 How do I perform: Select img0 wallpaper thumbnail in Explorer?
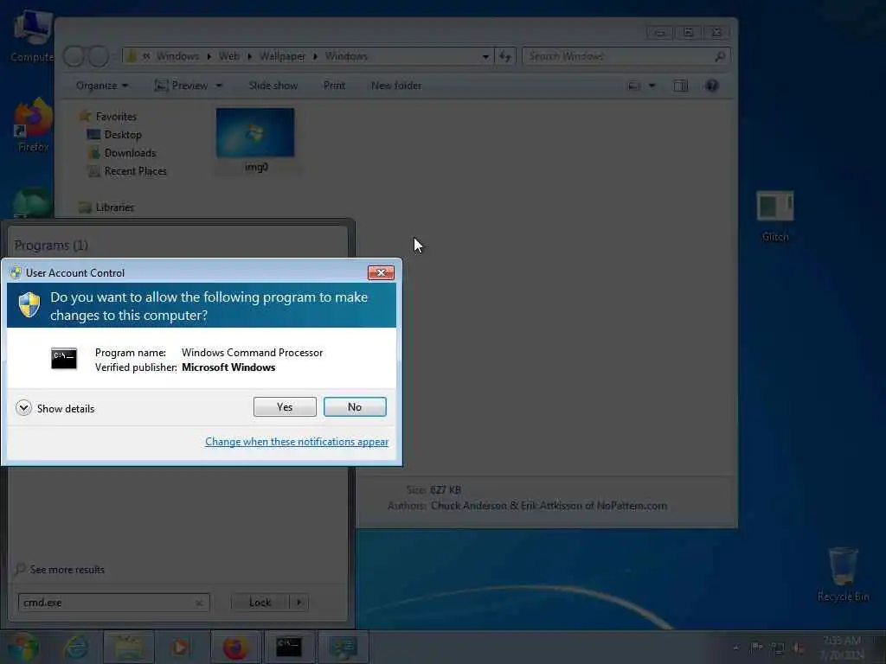[255, 140]
